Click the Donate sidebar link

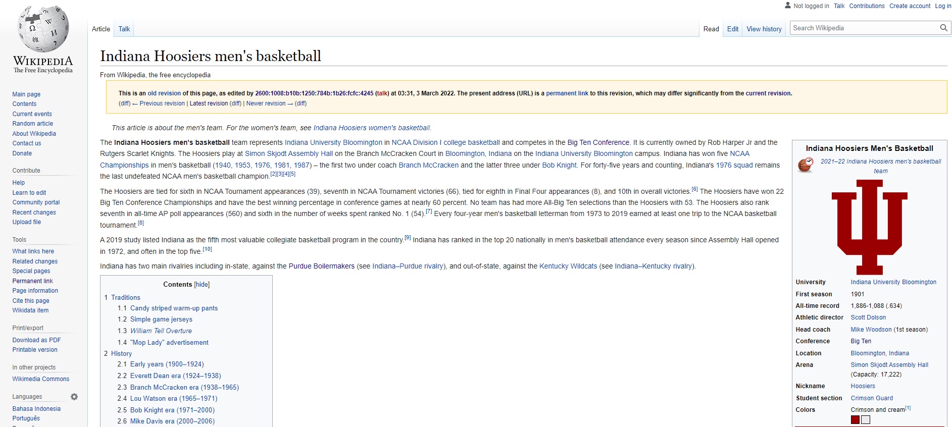(x=22, y=153)
